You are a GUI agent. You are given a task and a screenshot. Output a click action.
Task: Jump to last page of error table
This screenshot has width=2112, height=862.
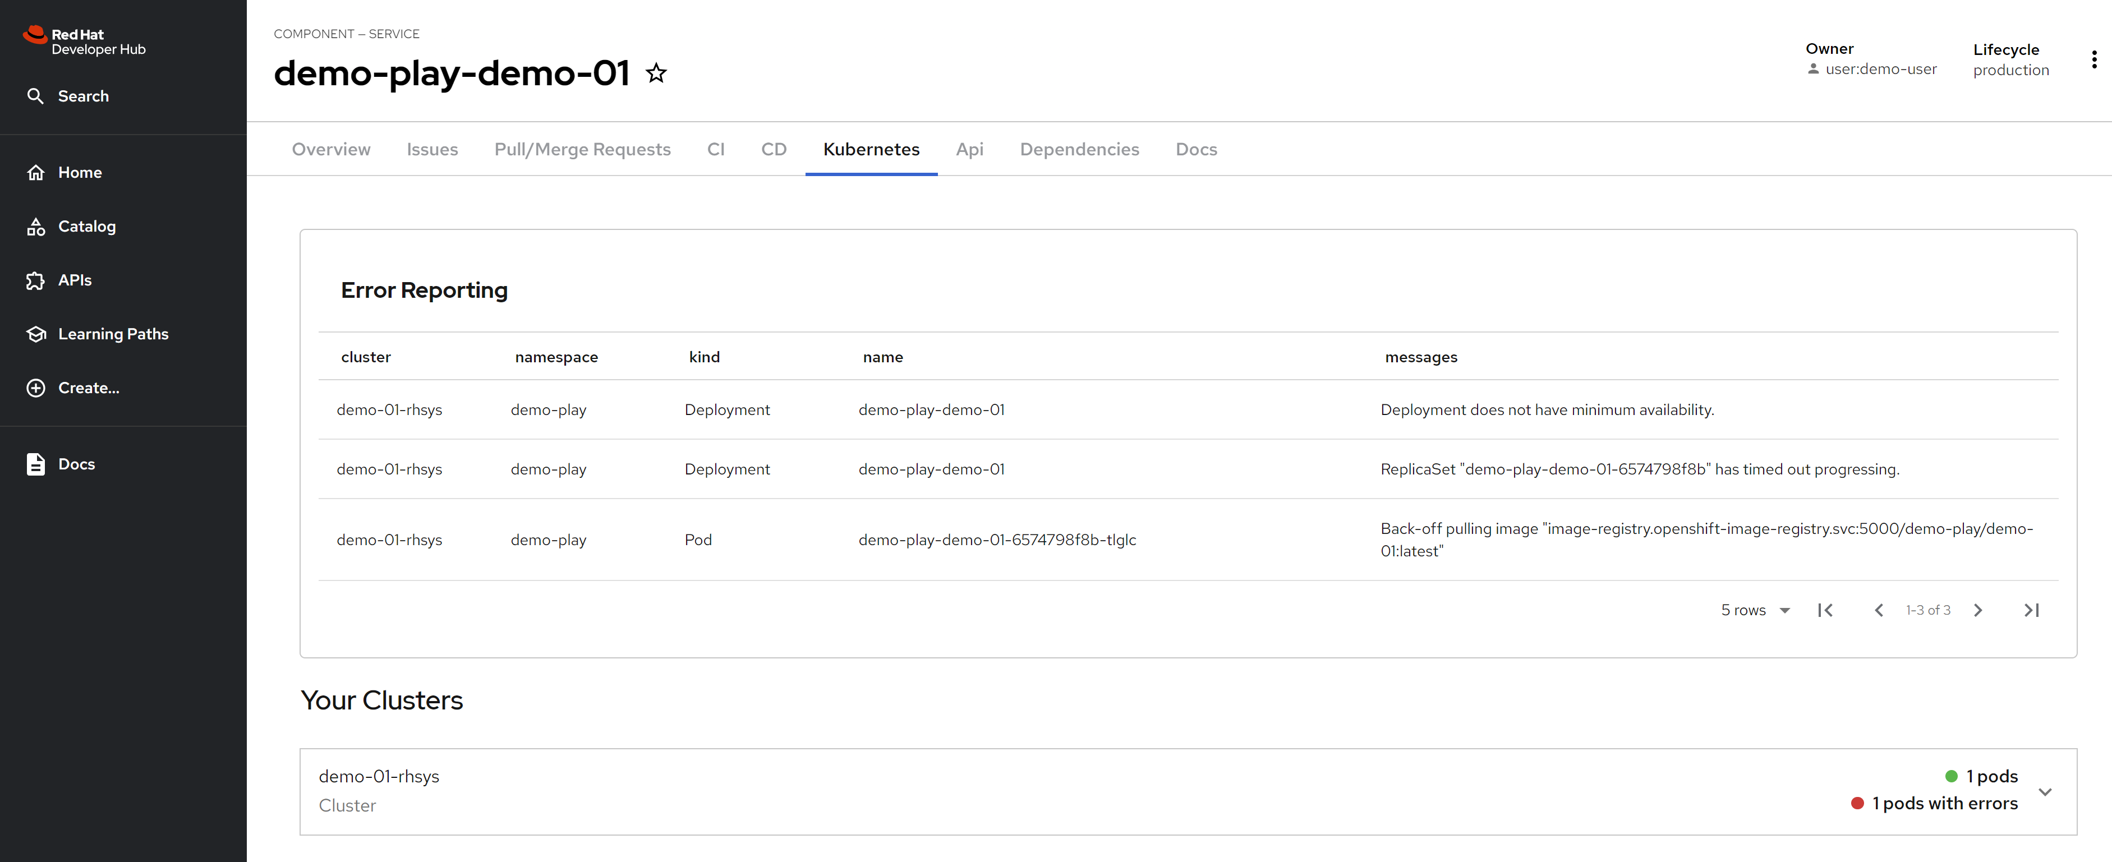click(x=2032, y=610)
